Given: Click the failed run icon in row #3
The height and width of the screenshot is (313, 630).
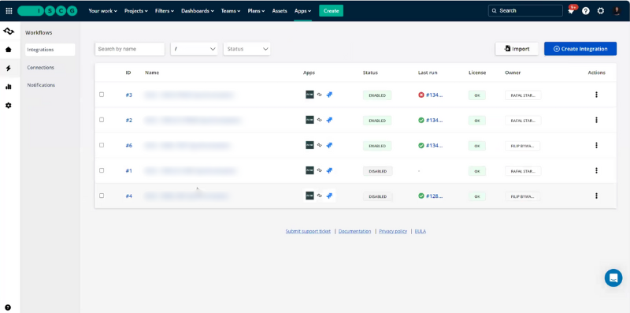Looking at the screenshot, I should pos(421,95).
